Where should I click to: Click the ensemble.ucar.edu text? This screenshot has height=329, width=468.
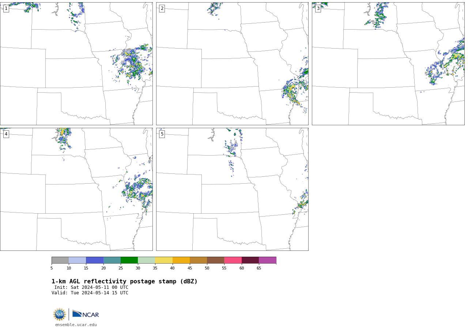tap(76, 325)
